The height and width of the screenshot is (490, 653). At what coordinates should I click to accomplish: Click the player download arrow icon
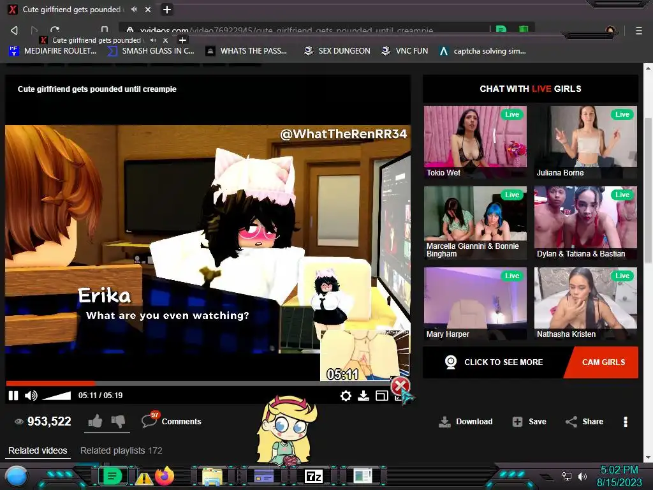click(363, 396)
